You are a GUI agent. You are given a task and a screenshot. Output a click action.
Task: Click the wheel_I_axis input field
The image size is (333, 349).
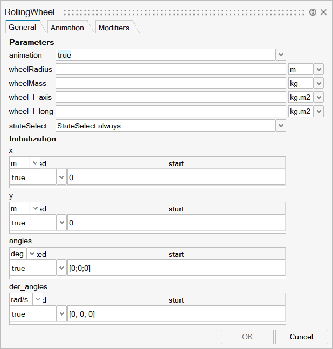(x=170, y=97)
